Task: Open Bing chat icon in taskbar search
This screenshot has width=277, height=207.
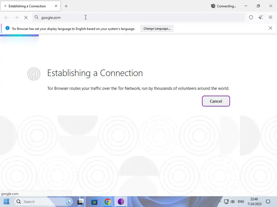Action: point(68,202)
